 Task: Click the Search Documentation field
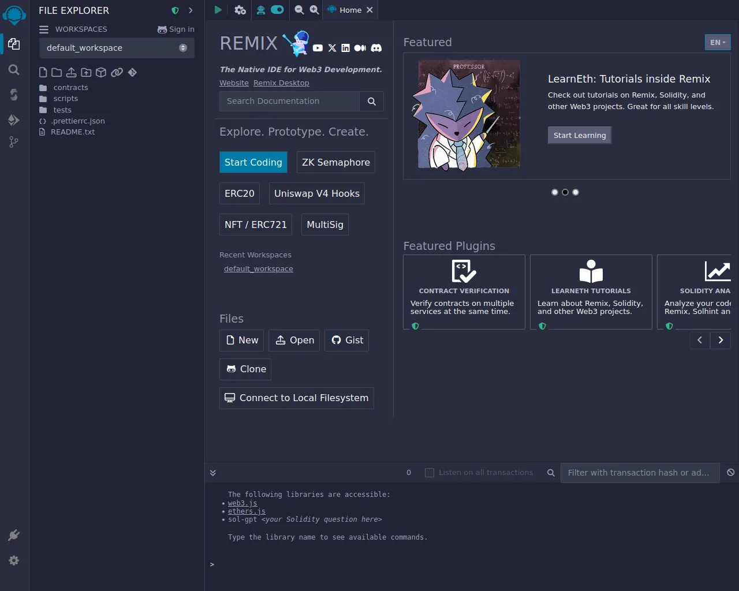[289, 101]
